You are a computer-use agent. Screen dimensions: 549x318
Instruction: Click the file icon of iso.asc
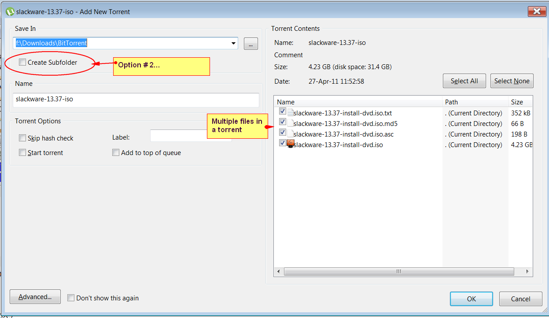point(290,134)
